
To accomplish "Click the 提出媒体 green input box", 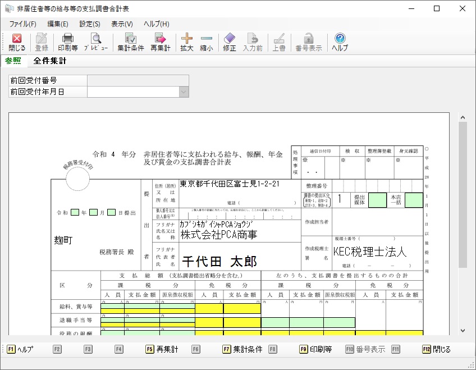I will tap(377, 200).
